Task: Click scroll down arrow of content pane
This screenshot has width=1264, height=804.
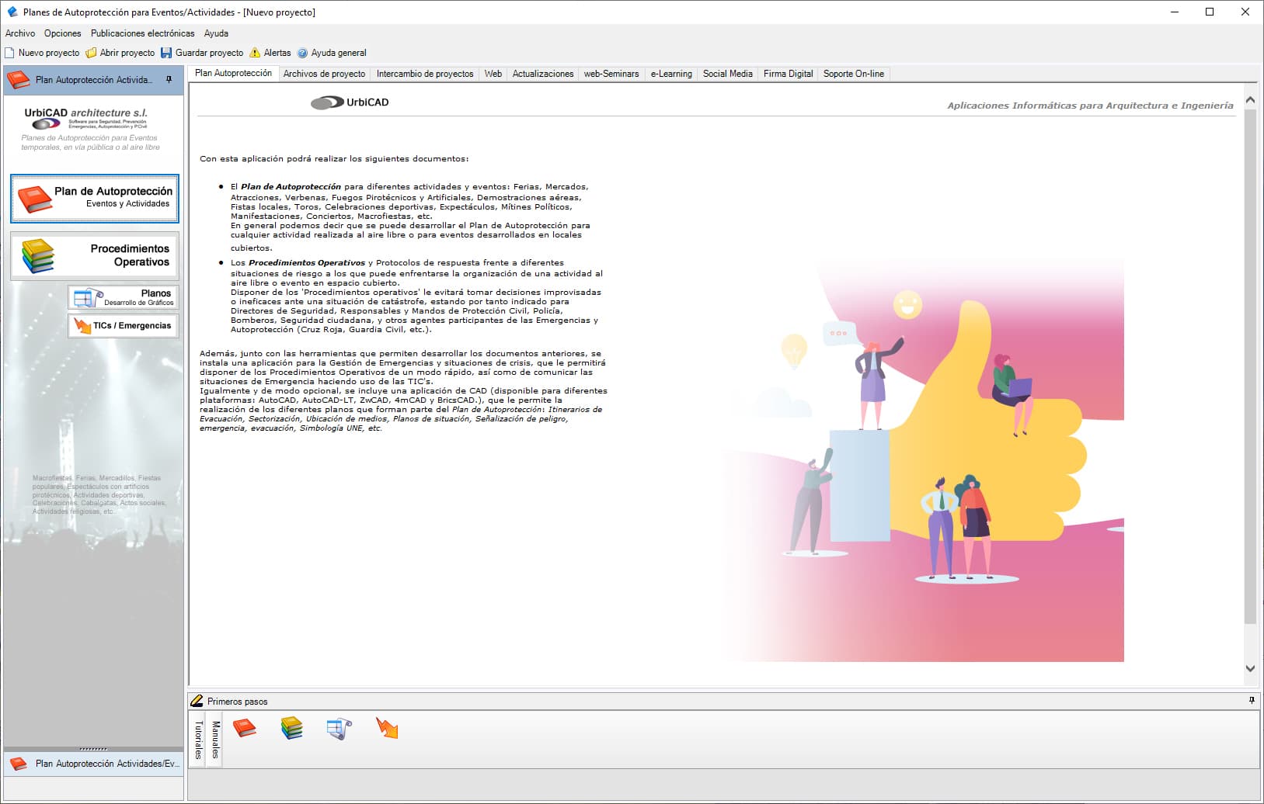Action: click(1250, 668)
